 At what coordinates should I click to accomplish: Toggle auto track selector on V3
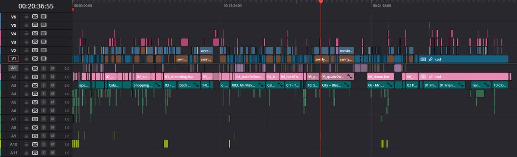click(35, 42)
